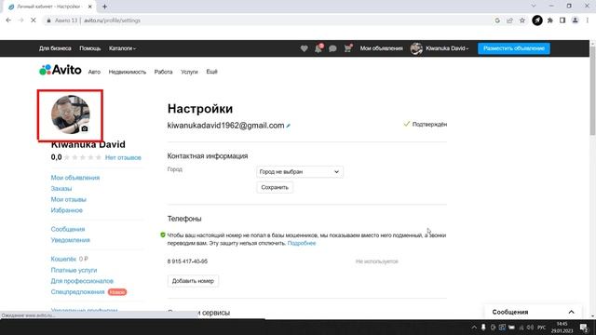This screenshot has height=335, width=596.
Task: Open the messages speech bubble icon
Action: [332, 48]
